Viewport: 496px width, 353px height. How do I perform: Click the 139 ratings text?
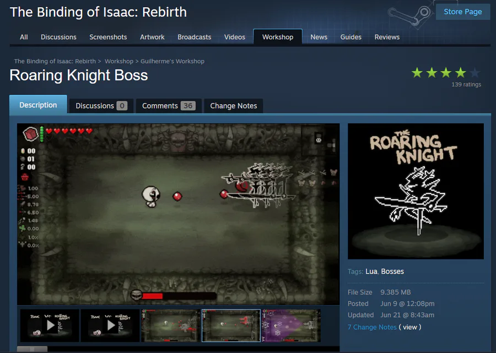466,84
